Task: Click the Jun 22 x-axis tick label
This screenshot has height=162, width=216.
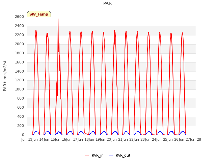Action: point(128,139)
